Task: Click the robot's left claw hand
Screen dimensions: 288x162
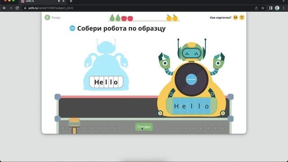Action: point(164,61)
